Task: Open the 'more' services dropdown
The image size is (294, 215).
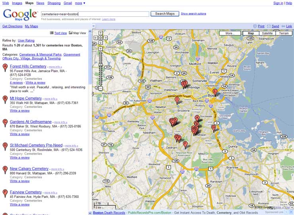Action: coord(80,3)
